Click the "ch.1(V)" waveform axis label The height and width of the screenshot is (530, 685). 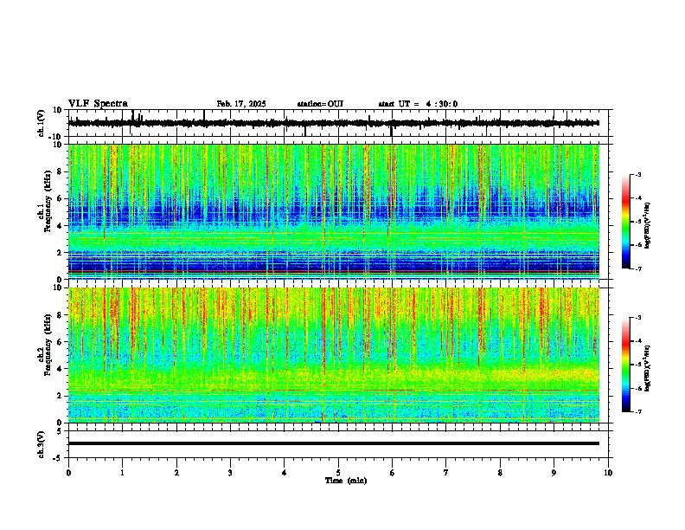42,123
